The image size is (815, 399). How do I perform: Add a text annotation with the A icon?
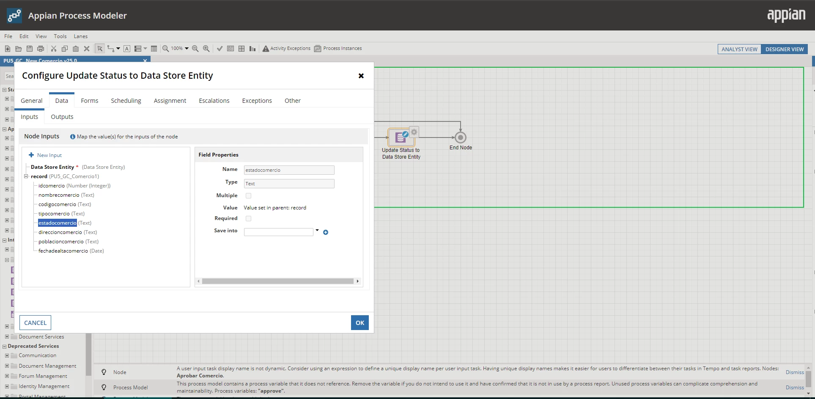point(127,49)
